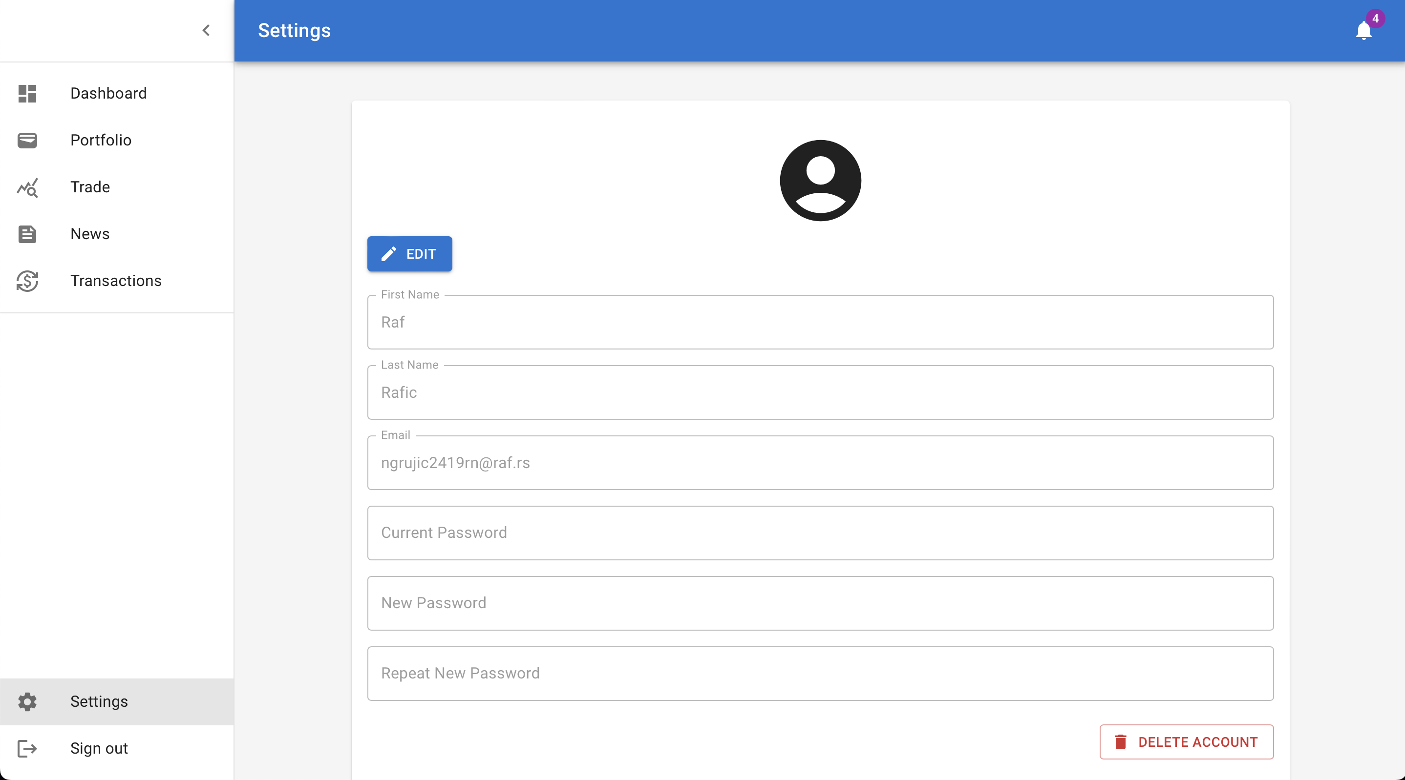The height and width of the screenshot is (780, 1405).
Task: Focus the Last Name field
Action: [x=820, y=392]
